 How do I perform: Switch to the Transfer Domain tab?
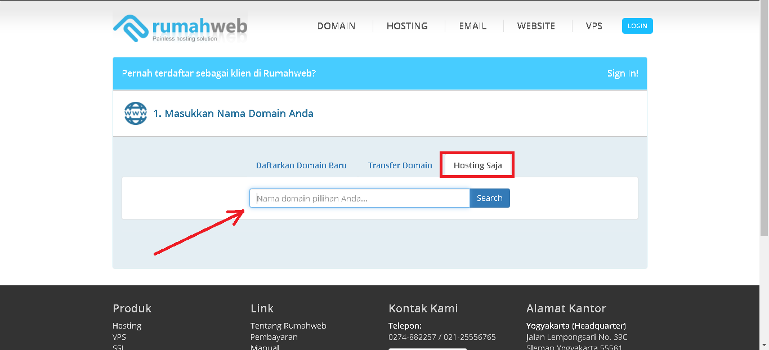click(400, 165)
